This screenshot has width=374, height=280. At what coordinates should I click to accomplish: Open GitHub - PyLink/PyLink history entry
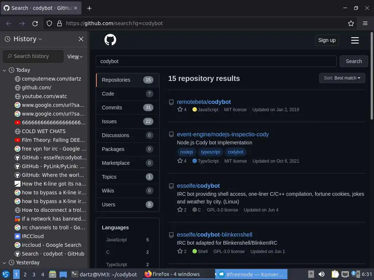click(x=50, y=166)
